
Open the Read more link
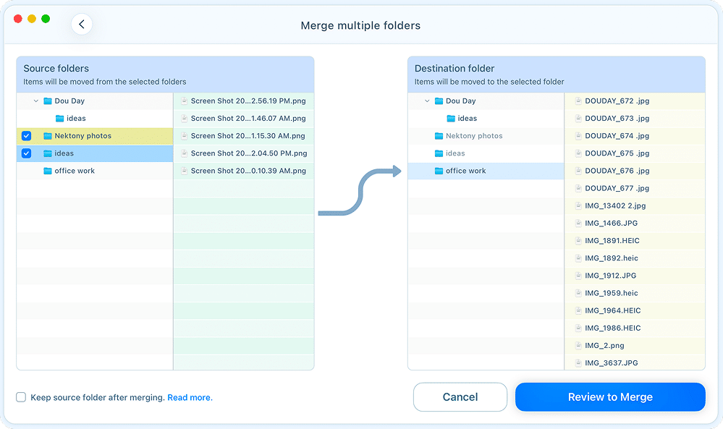tap(190, 398)
